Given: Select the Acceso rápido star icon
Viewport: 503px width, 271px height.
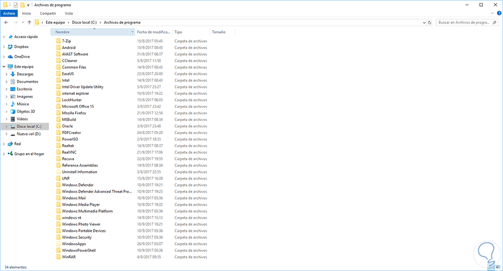Looking at the screenshot, I should click(11, 37).
